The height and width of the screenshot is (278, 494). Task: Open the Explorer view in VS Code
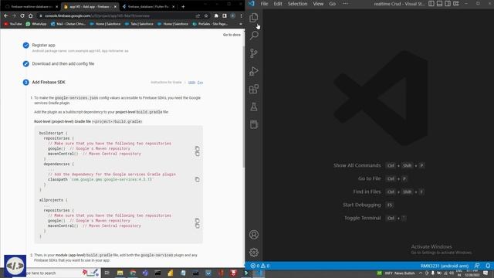254,18
